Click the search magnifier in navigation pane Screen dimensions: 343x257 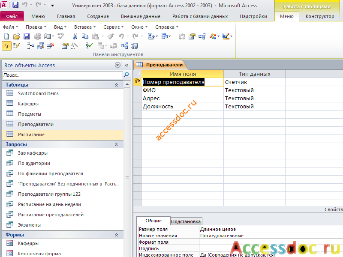tap(126, 75)
